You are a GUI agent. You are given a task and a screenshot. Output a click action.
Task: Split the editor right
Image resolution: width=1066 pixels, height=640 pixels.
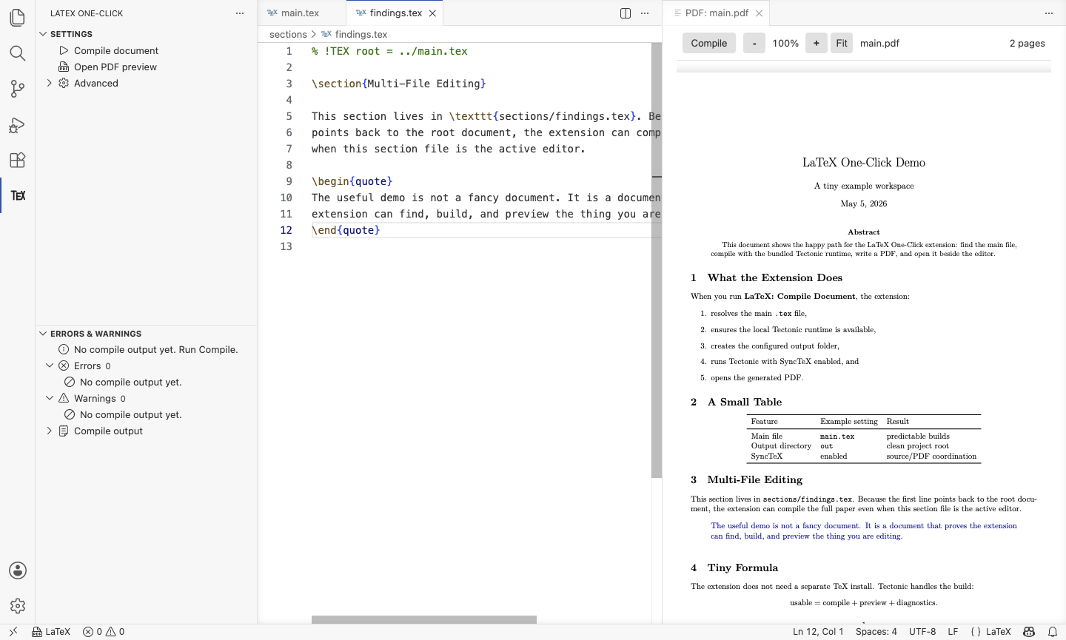pyautogui.click(x=626, y=13)
